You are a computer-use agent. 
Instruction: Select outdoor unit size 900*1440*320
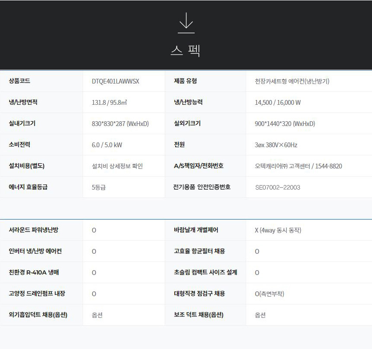[285, 124]
